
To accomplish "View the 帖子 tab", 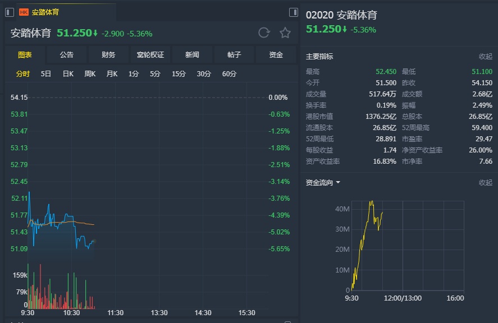I will tap(234, 55).
